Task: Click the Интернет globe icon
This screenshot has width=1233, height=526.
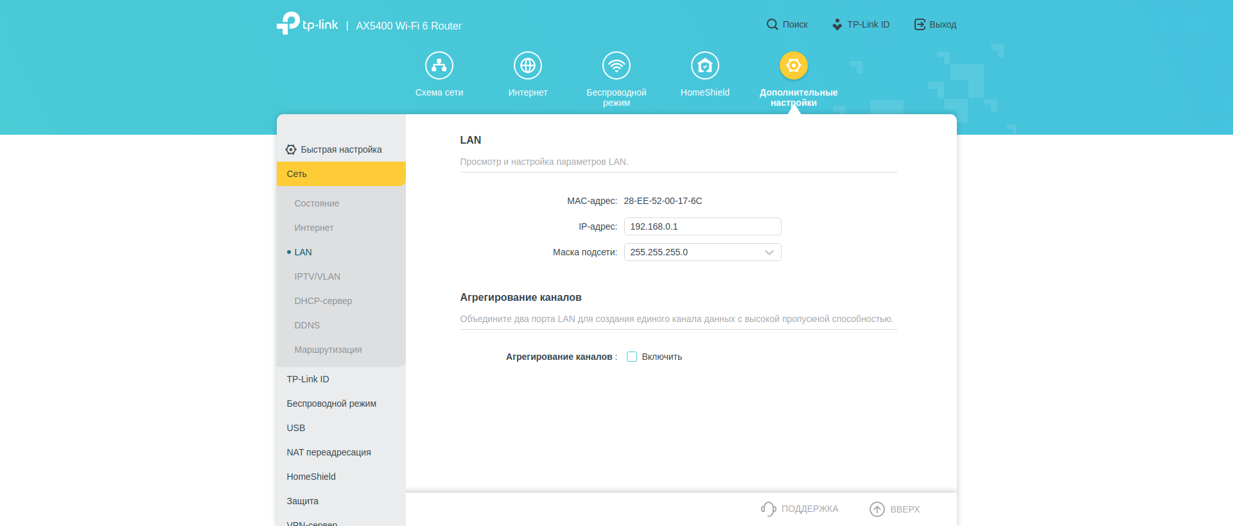Action: 528,65
